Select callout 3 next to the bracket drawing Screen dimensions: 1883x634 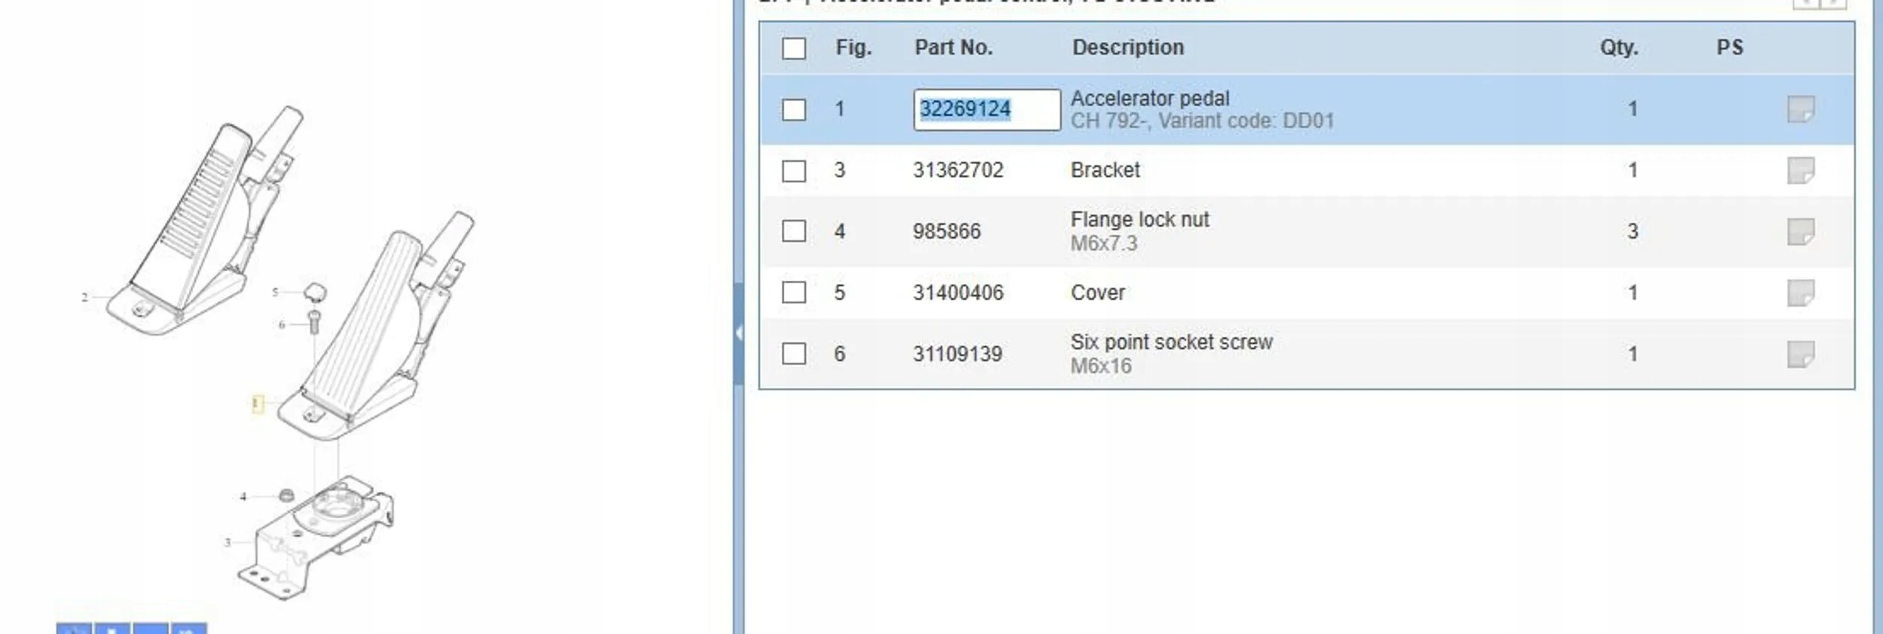(227, 542)
